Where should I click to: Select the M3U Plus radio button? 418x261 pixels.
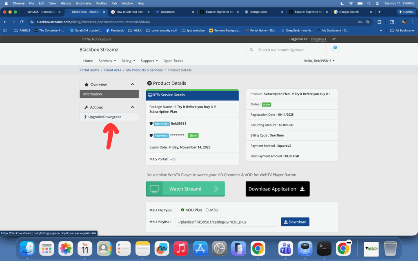click(182, 210)
